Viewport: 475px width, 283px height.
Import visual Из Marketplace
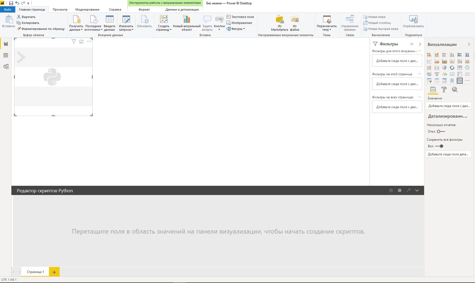280,23
